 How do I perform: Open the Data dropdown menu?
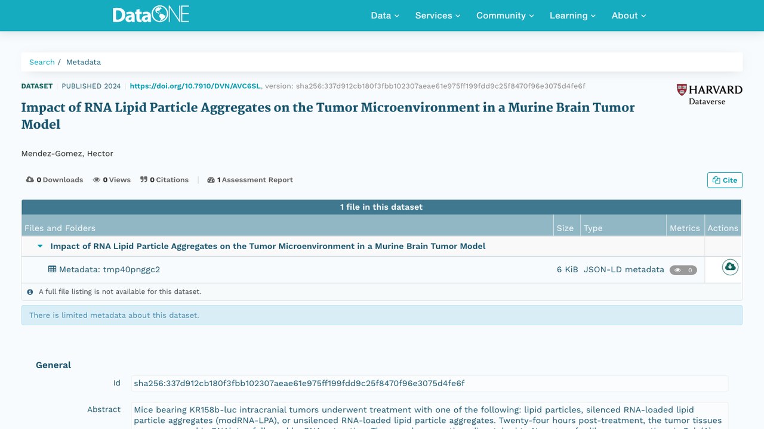click(x=385, y=15)
